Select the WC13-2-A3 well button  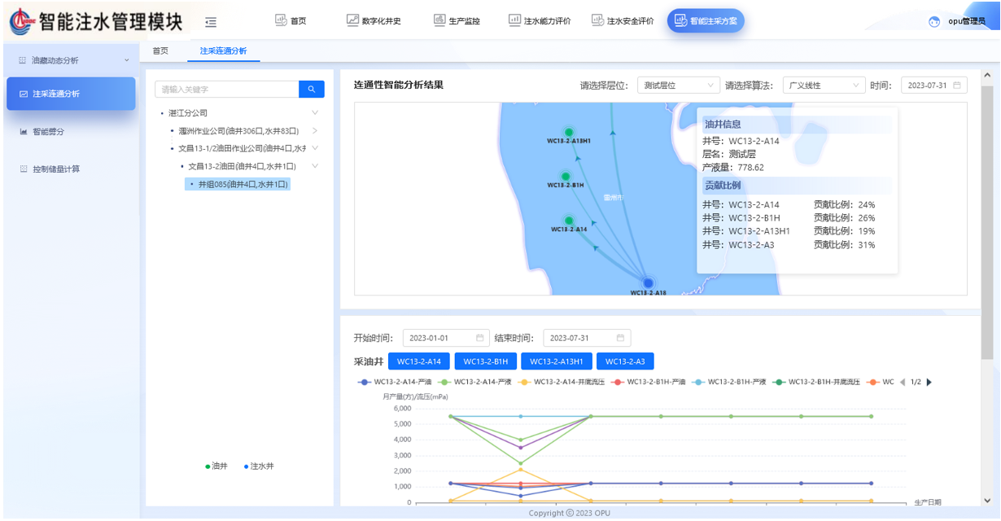pos(624,361)
